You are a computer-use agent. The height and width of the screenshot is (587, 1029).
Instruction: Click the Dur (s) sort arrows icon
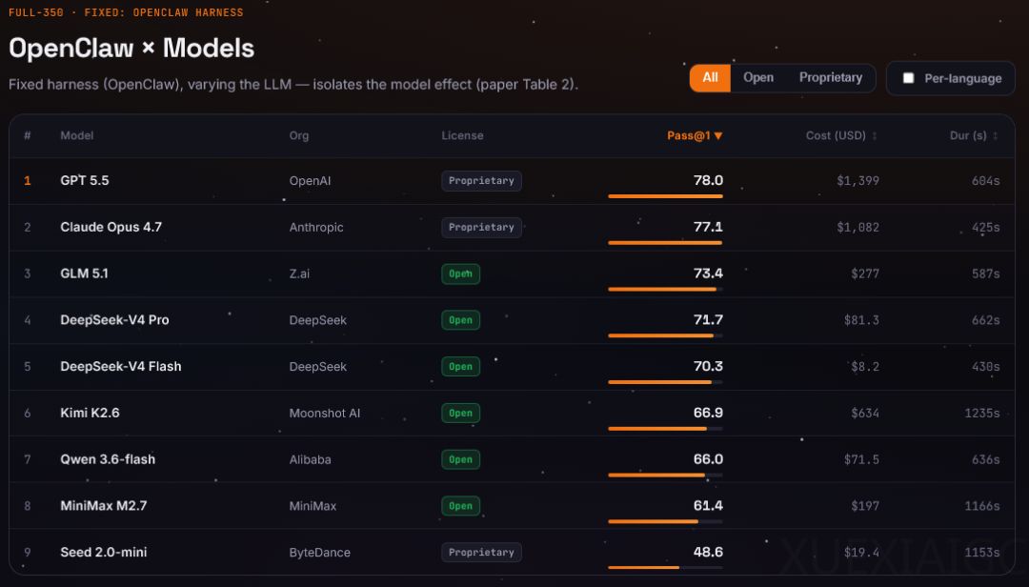coord(995,136)
